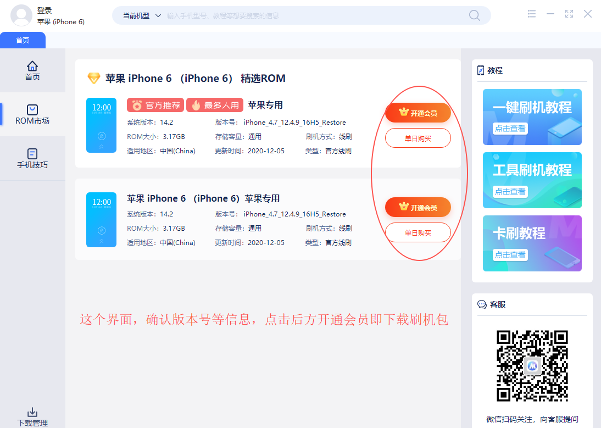
Task: Click the user avatar icon
Action: click(x=21, y=16)
